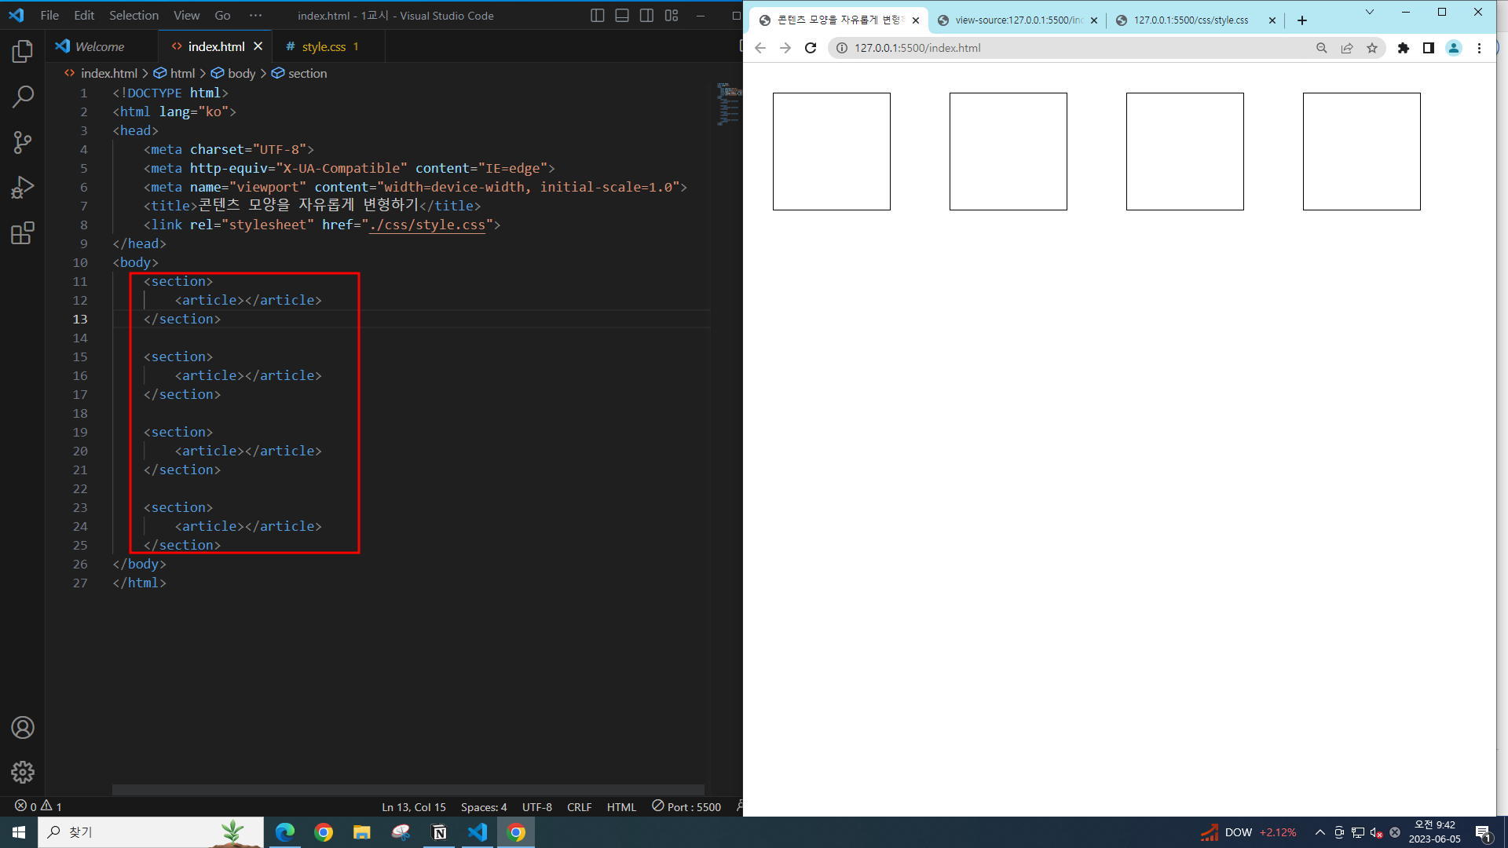Toggle the primary side bar layout
The width and height of the screenshot is (1508, 848).
tap(597, 16)
